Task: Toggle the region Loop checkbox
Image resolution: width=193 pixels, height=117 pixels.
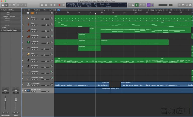Action: tap(11, 14)
